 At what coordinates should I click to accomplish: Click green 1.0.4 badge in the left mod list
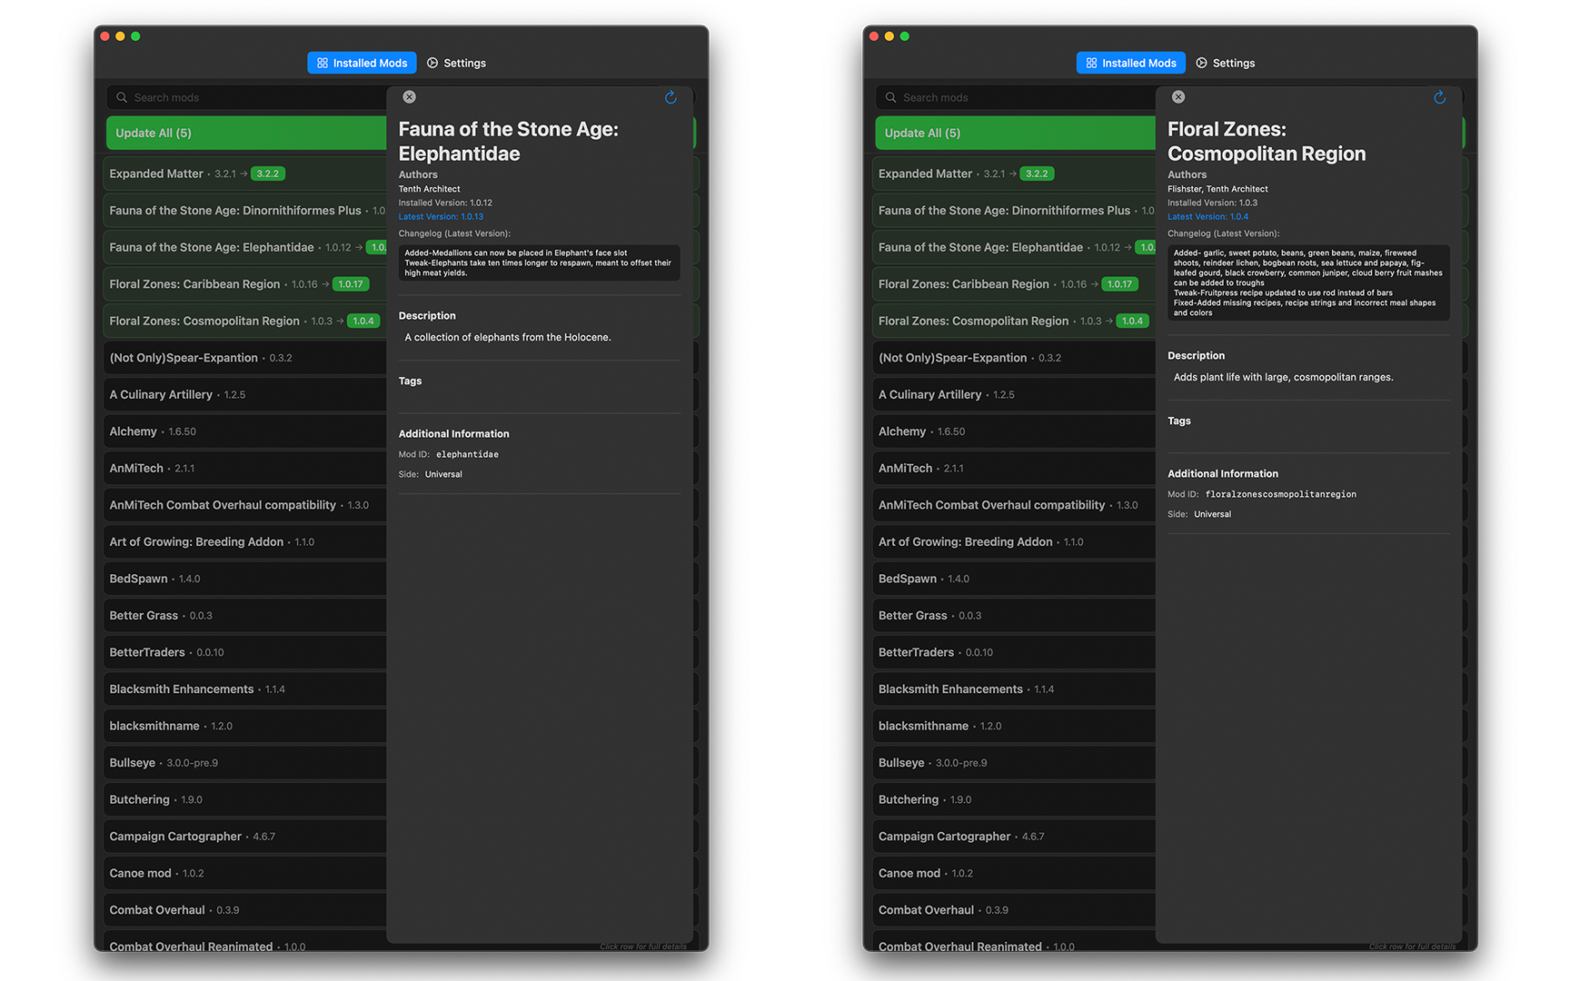pos(363,322)
